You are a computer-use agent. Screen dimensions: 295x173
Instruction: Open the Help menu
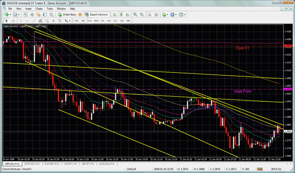tap(72, 9)
